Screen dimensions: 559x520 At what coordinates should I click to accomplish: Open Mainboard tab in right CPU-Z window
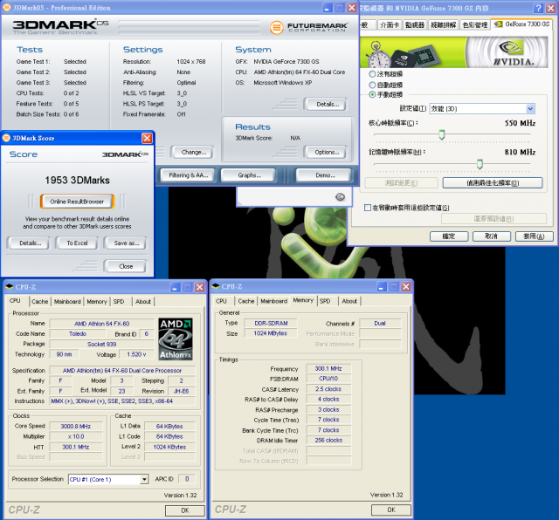[273, 301]
